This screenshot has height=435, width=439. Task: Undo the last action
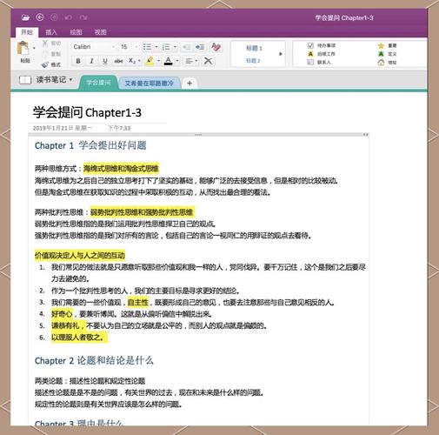(68, 17)
